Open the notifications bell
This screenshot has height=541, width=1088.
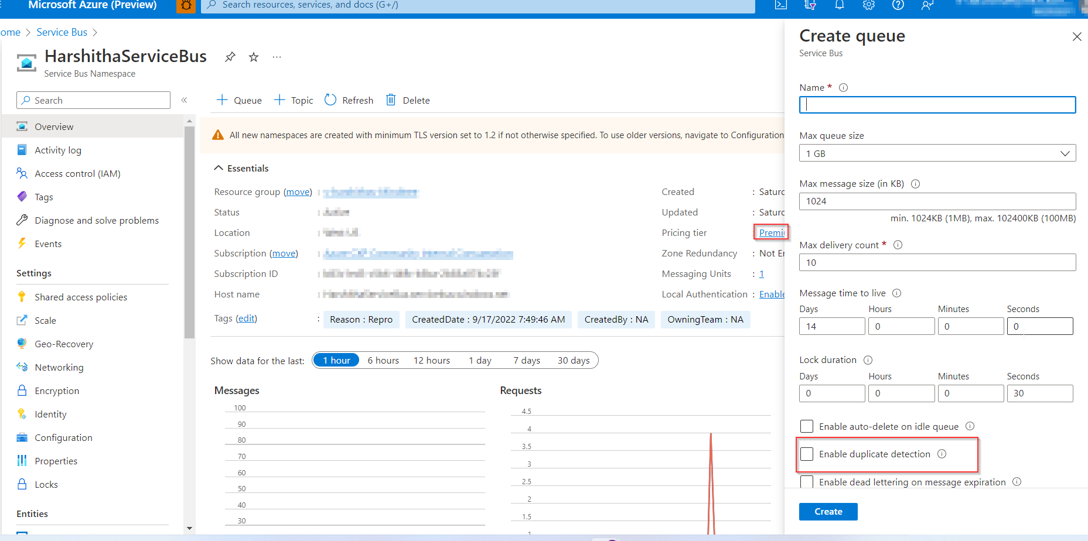[840, 5]
